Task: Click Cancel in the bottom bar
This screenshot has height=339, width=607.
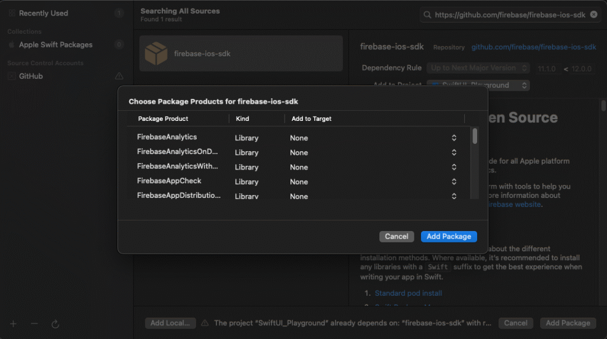Action: point(516,323)
